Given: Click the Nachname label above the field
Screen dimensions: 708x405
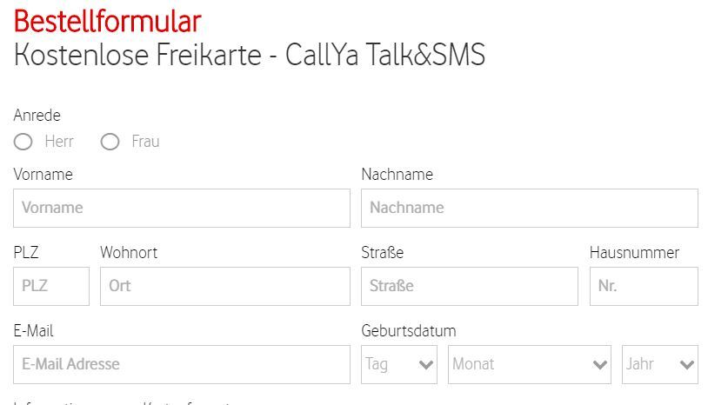Looking at the screenshot, I should click(397, 175).
